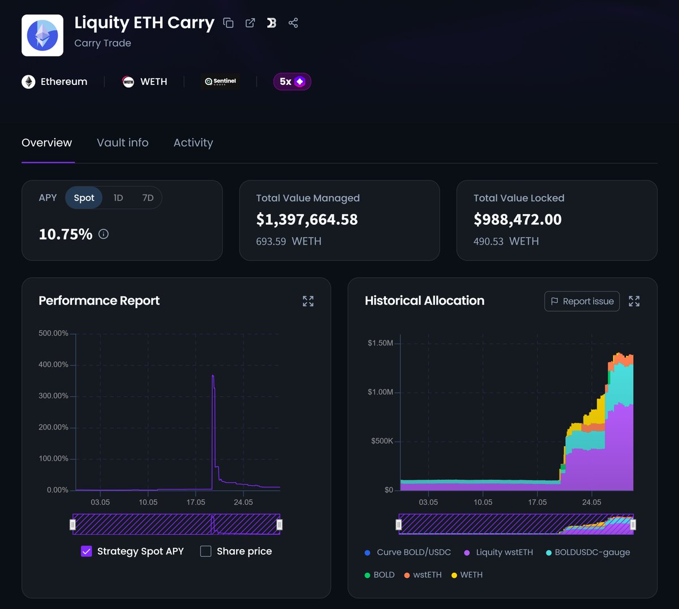679x609 pixels.
Task: Open the Sentinel badge
Action: click(221, 82)
